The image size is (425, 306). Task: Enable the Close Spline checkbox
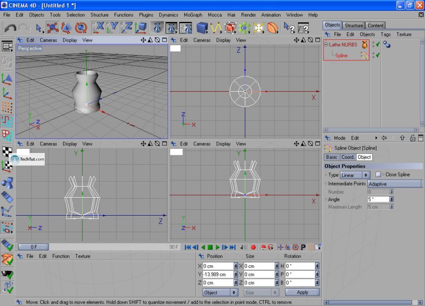(x=378, y=174)
